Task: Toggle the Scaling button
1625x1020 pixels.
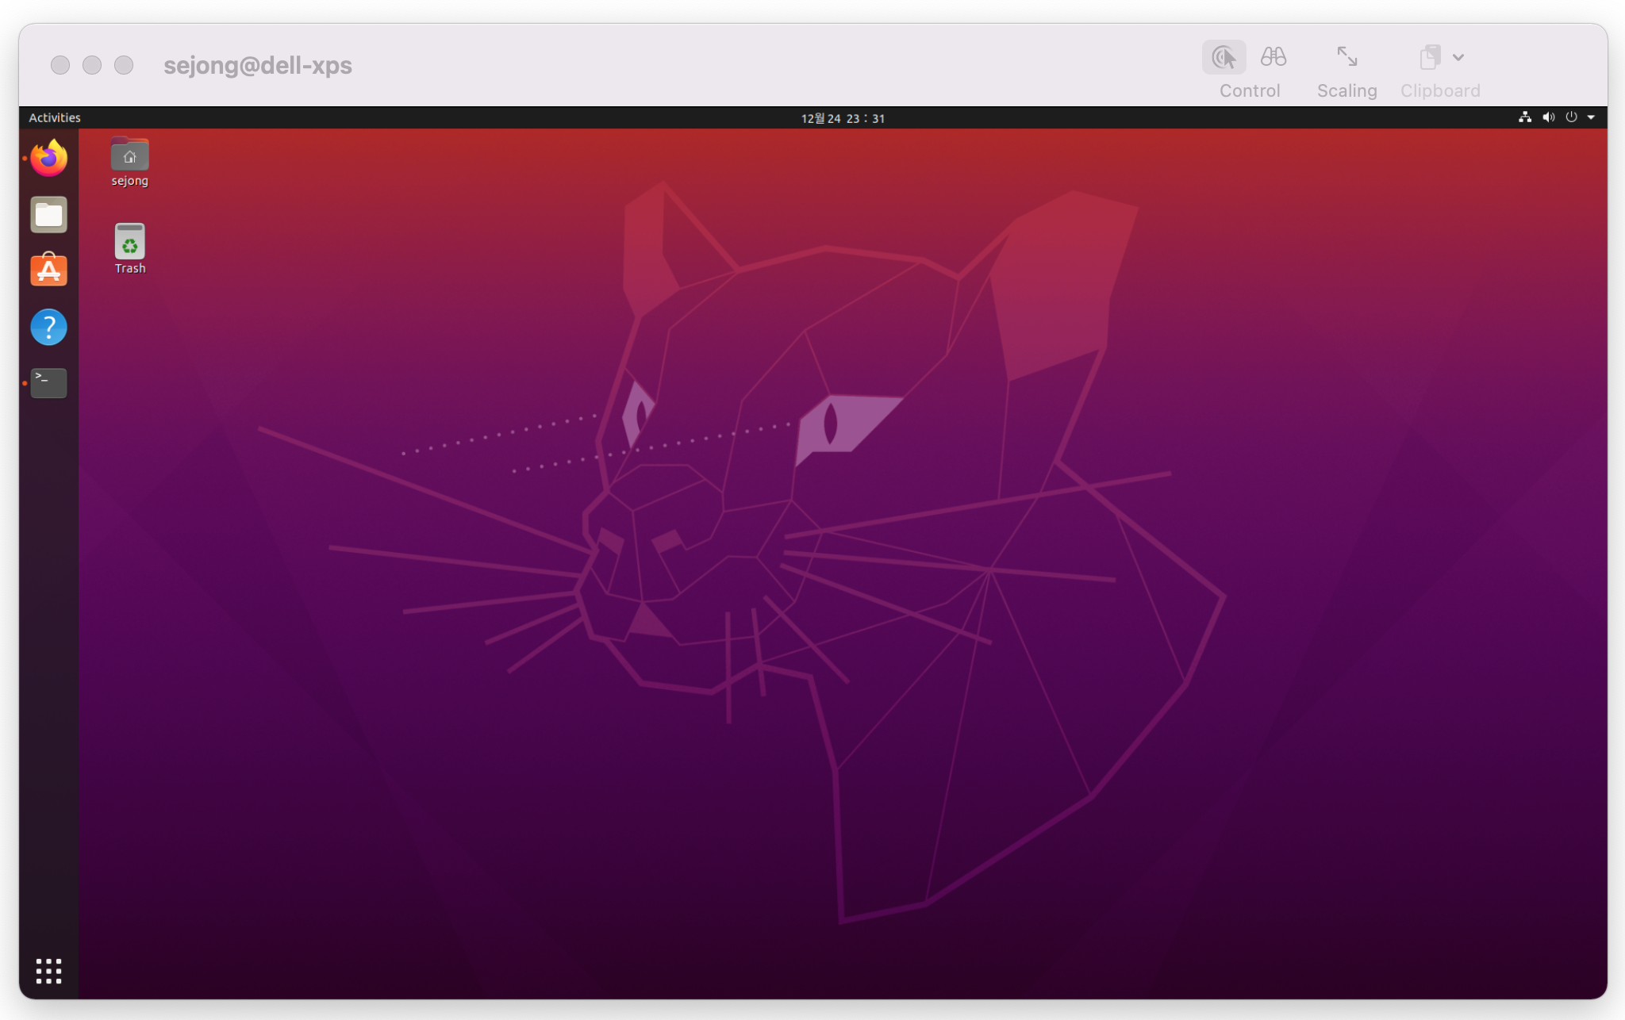Action: [x=1346, y=57]
